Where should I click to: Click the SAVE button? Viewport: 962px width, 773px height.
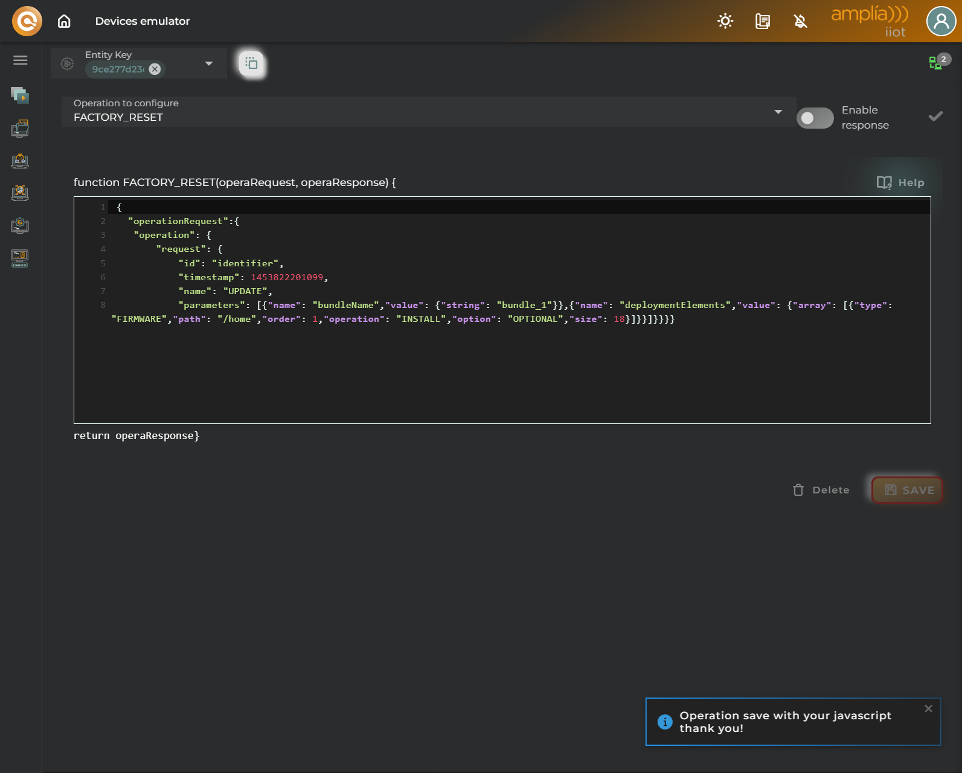pyautogui.click(x=908, y=490)
